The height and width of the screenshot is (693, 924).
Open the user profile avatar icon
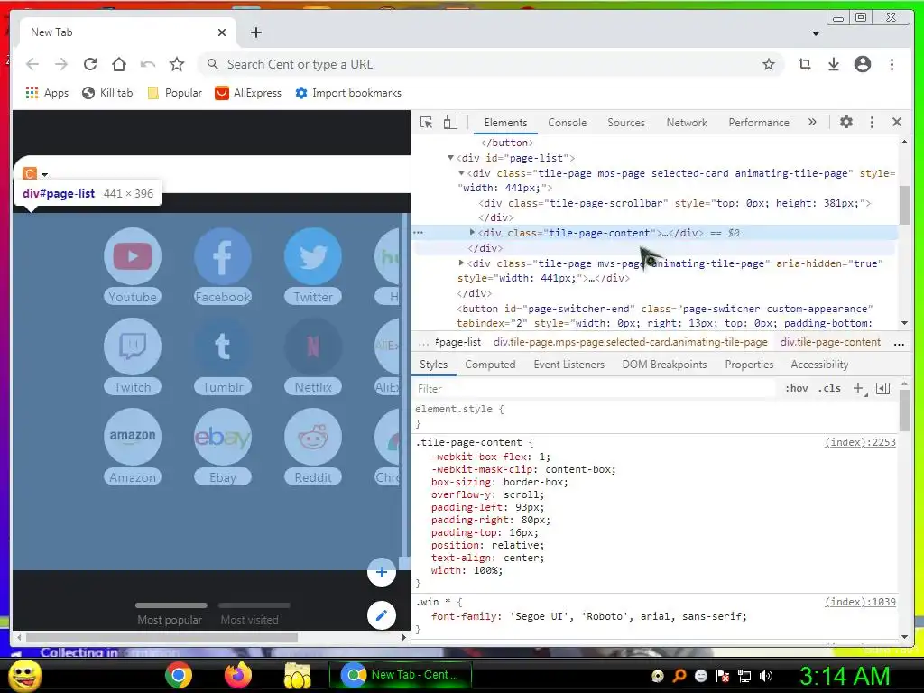[862, 64]
